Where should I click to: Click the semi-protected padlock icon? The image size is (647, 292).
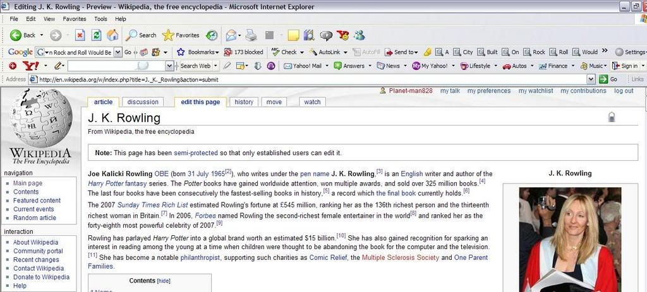(612, 117)
